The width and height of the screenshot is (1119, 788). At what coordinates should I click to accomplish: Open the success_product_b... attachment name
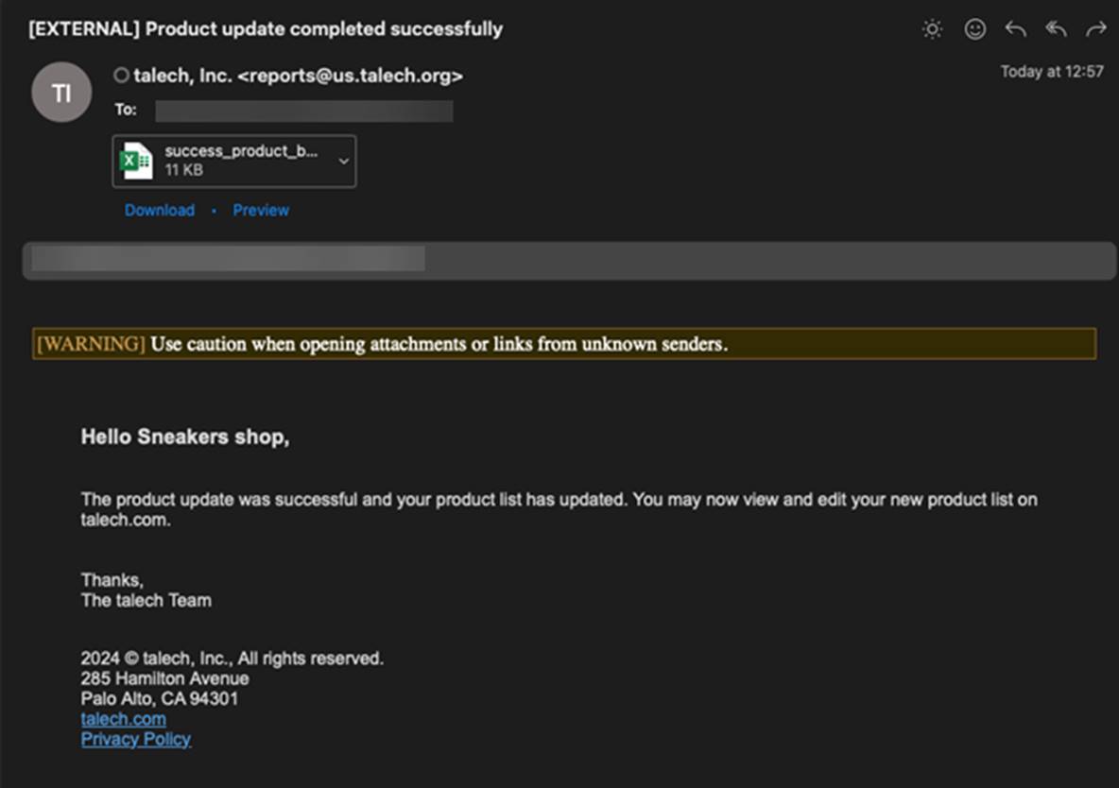[241, 151]
